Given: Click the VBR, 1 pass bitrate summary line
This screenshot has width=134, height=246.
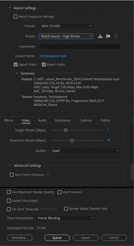Looking at the screenshot, I should point(66,87).
